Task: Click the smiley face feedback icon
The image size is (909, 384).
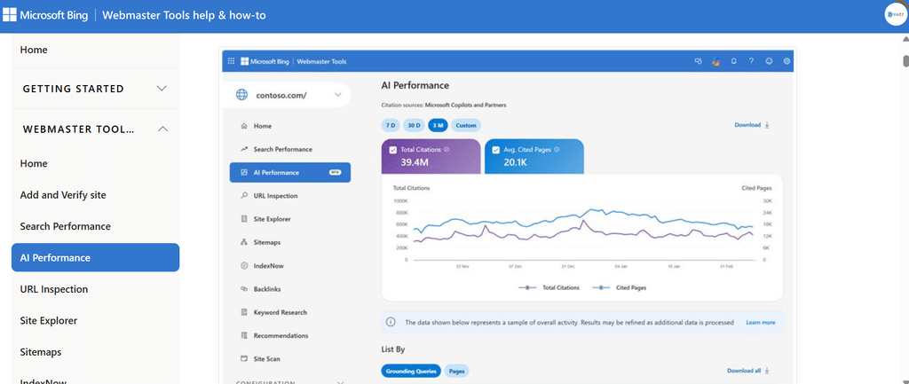Action: tap(769, 61)
